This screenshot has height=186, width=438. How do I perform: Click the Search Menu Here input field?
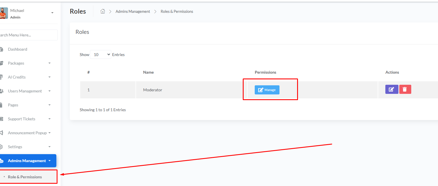point(28,35)
